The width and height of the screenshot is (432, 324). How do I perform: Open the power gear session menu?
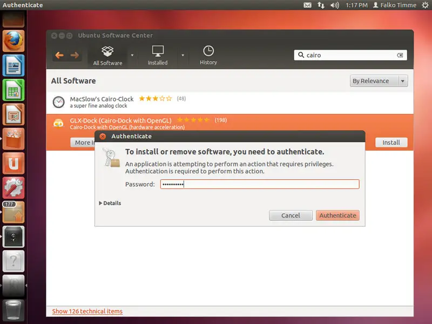pyautogui.click(x=425, y=5)
